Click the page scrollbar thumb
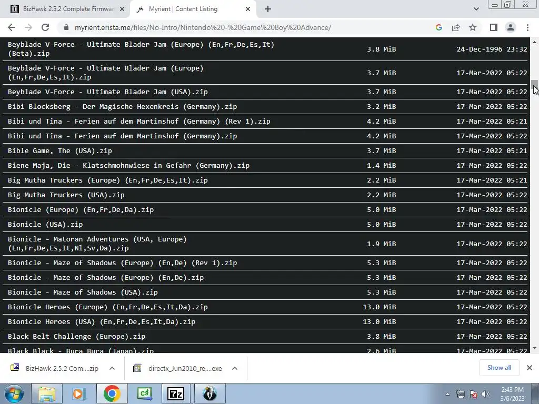This screenshot has height=404, width=539. 535,84
